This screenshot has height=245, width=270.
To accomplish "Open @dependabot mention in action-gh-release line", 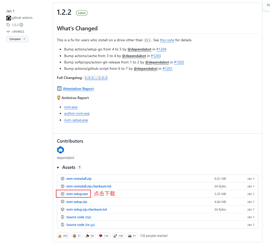I will click(x=157, y=62).
